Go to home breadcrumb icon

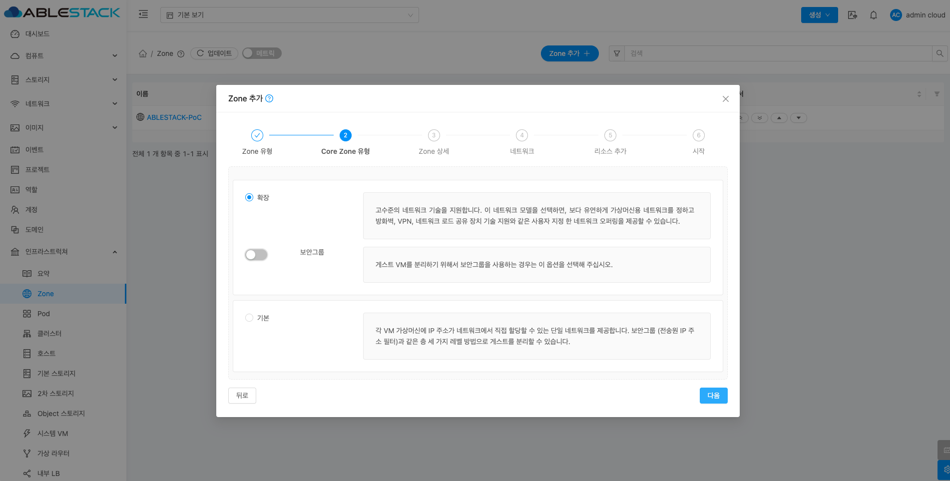coord(143,53)
